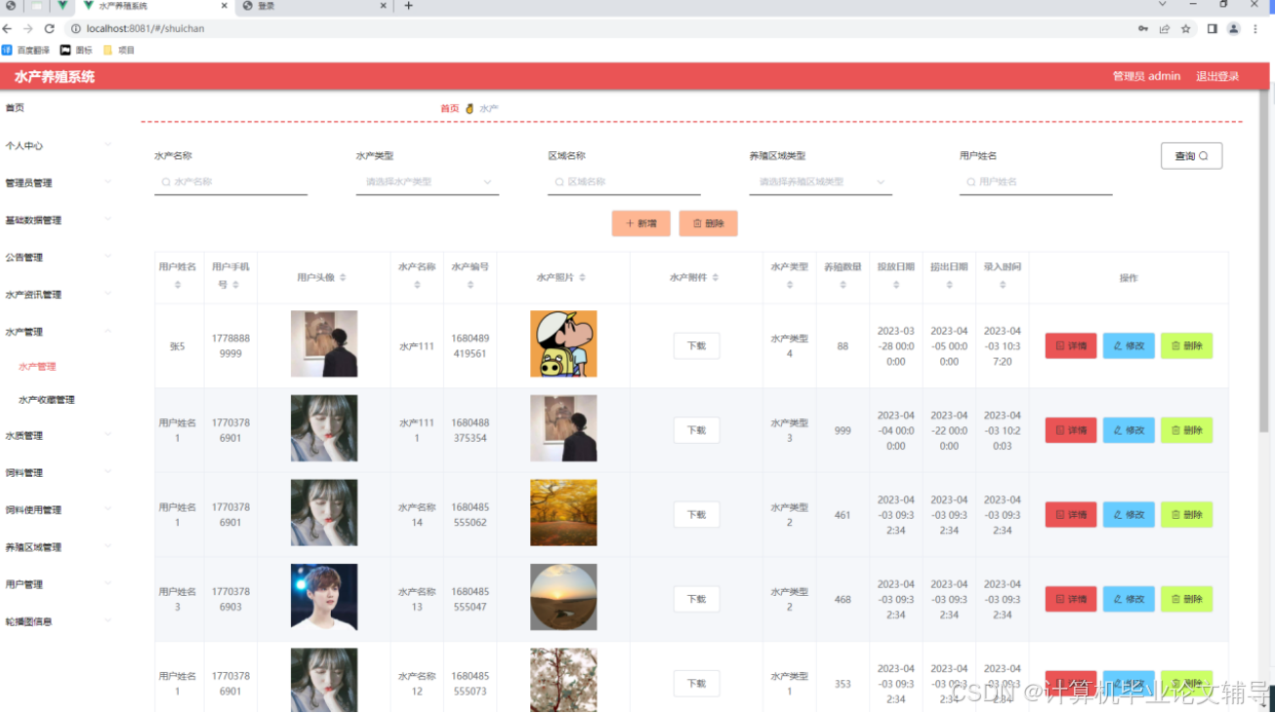Click the browser refresh icon
Screen dimensions: 1275x714
pos(50,28)
